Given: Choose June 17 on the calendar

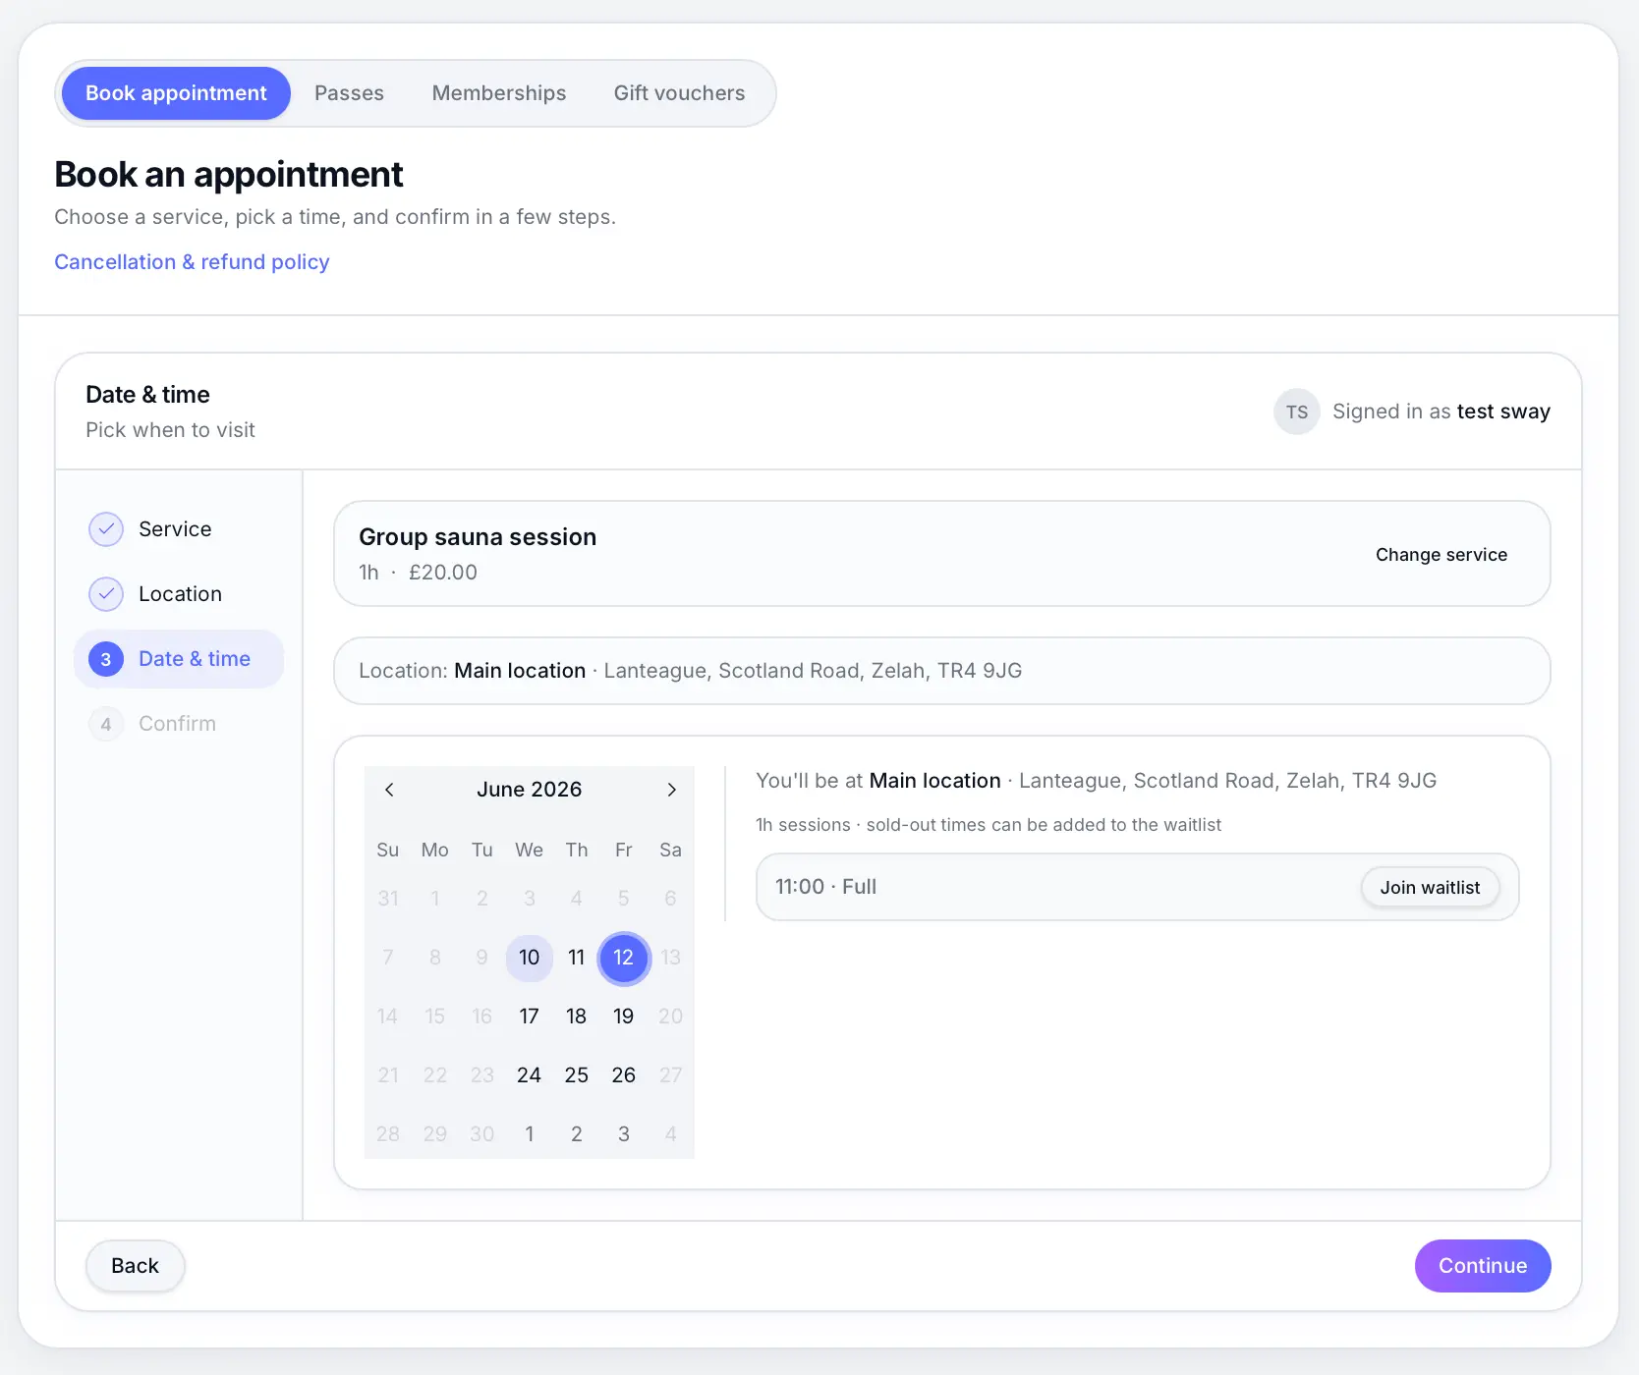Looking at the screenshot, I should pyautogui.click(x=529, y=1017).
